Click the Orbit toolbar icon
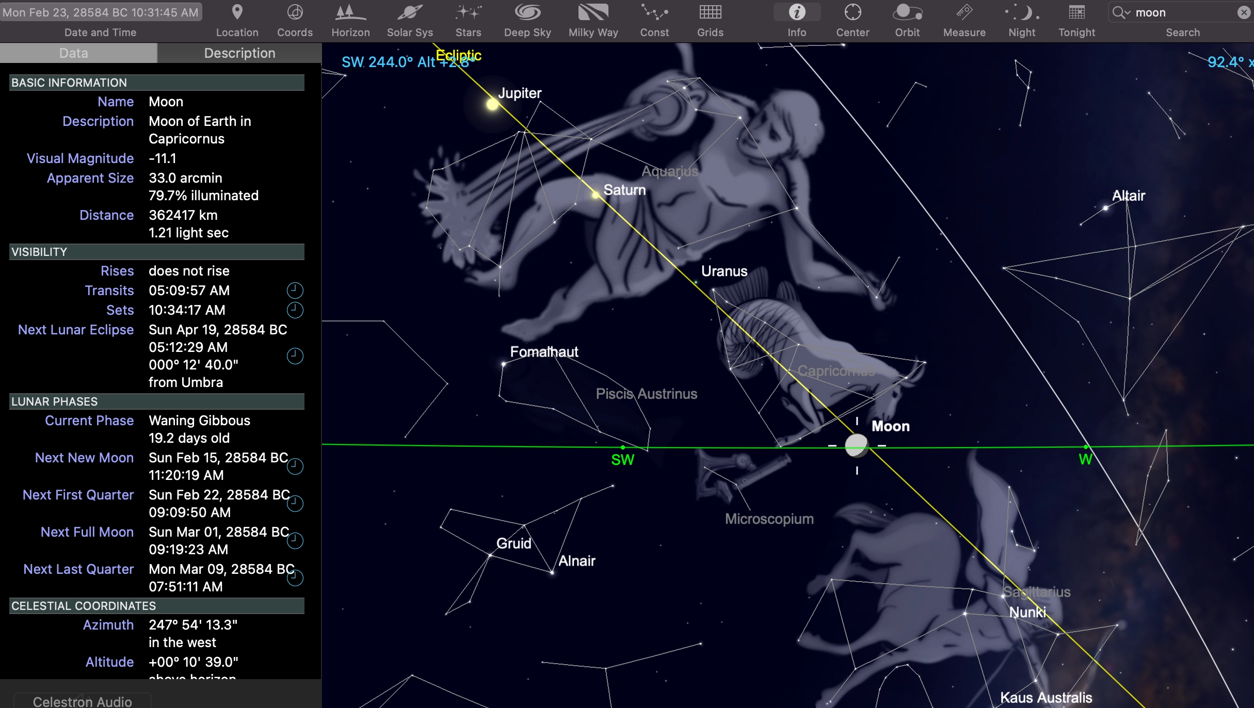This screenshot has height=708, width=1254. tap(907, 12)
